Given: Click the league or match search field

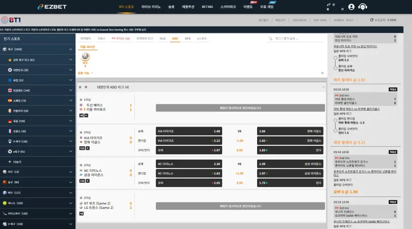Looking at the screenshot, I should click(x=297, y=38).
